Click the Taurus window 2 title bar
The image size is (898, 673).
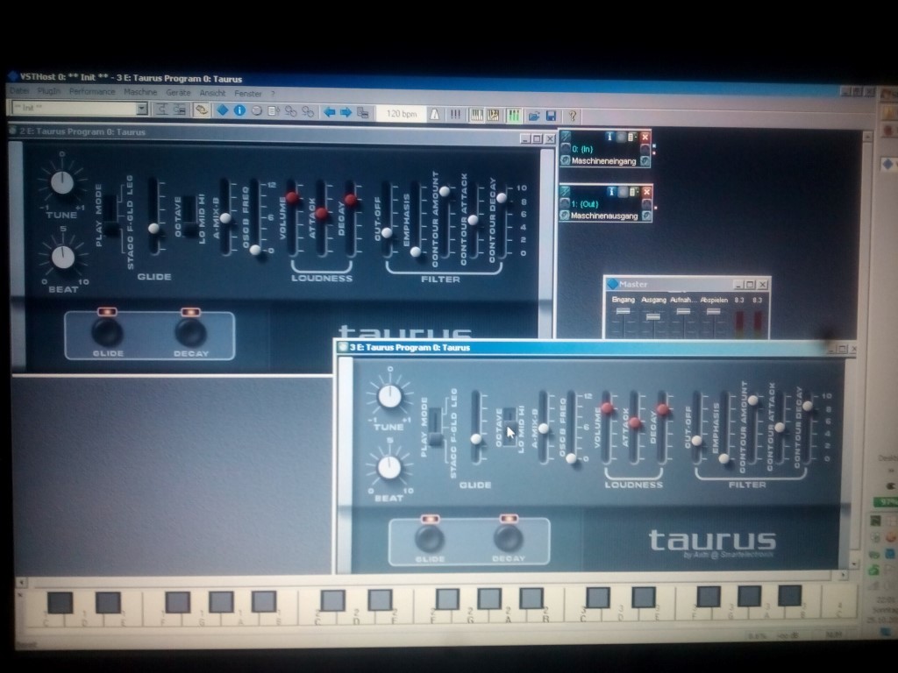point(281,134)
